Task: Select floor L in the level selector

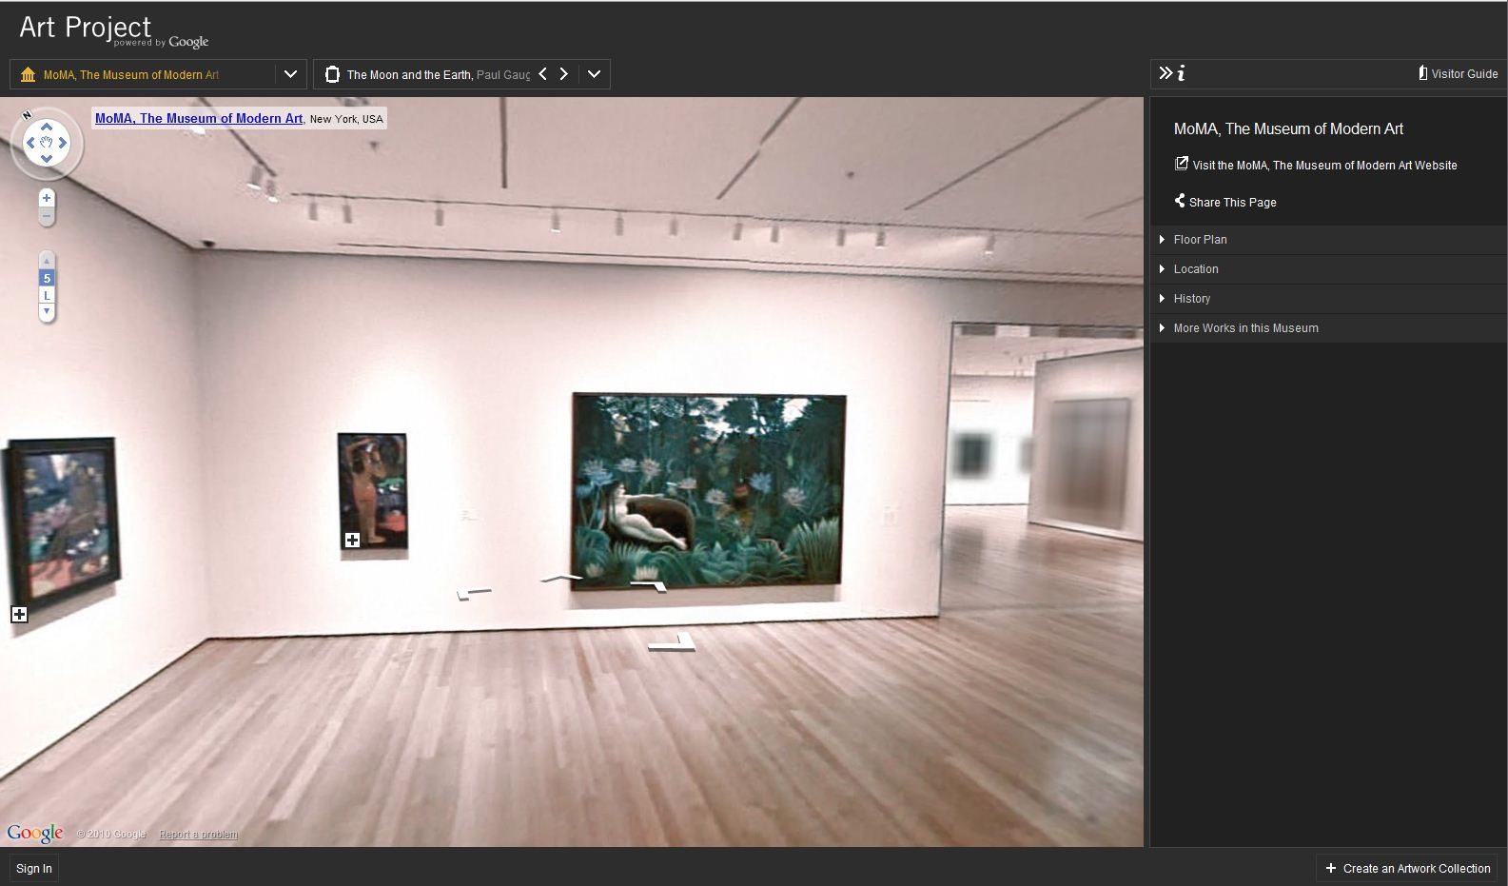Action: (x=47, y=295)
